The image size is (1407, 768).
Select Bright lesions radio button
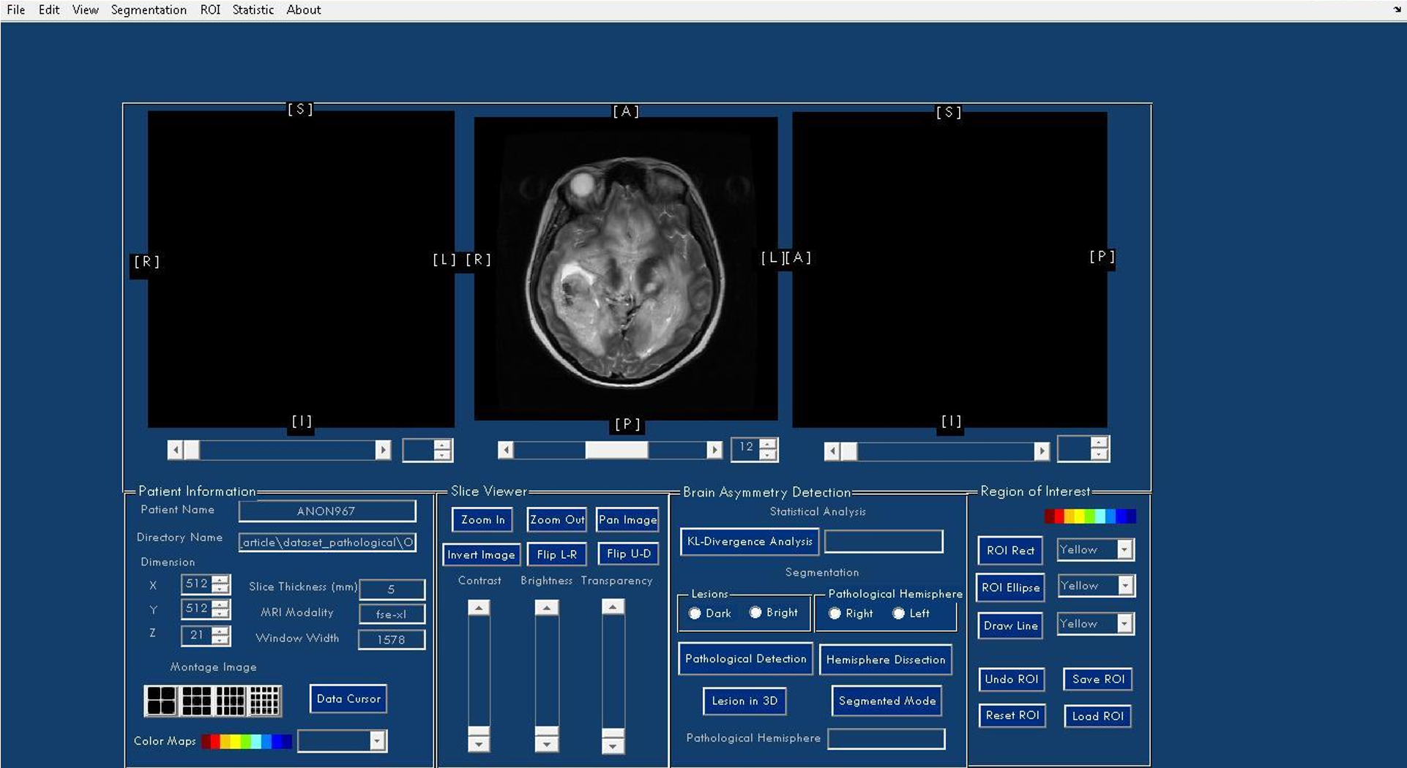[755, 612]
